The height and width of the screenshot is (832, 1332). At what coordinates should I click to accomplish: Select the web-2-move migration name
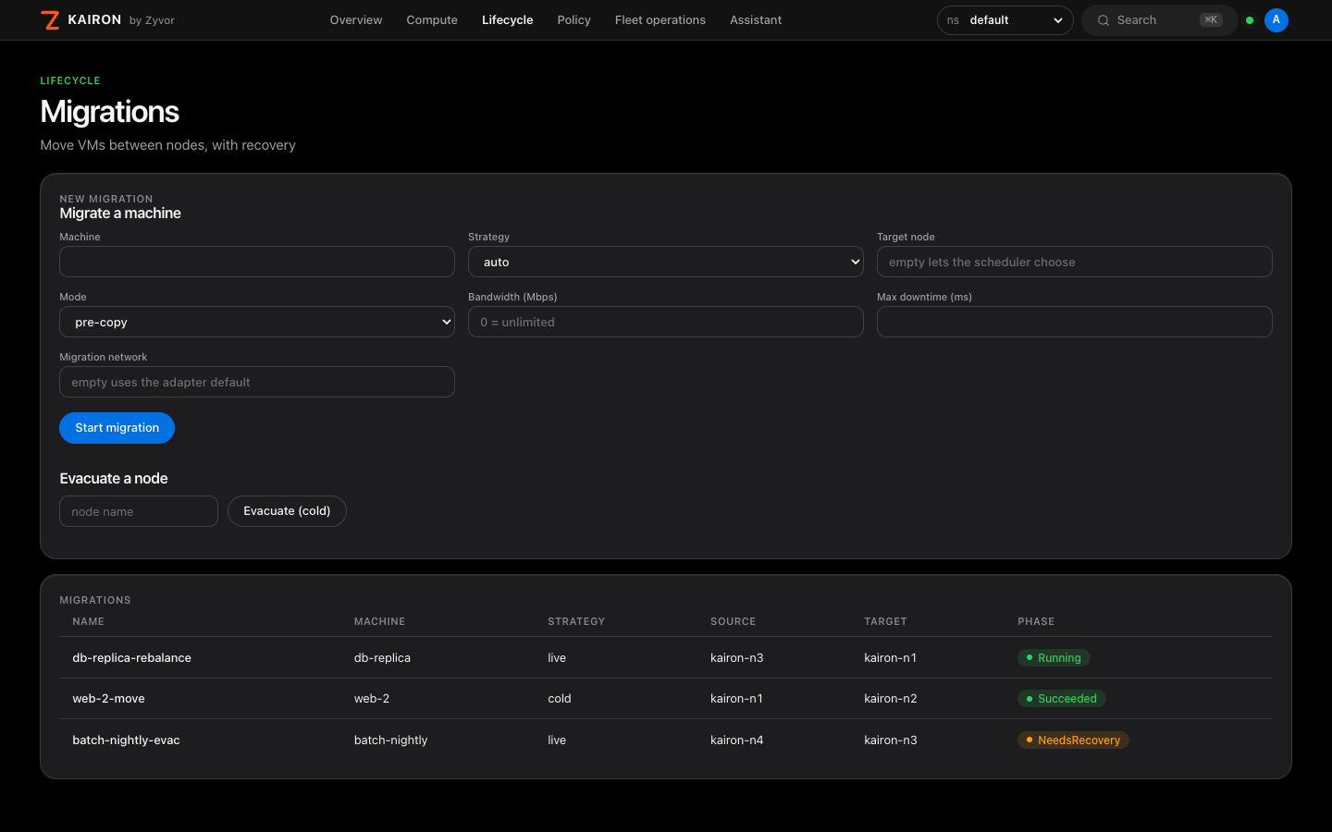tap(109, 699)
